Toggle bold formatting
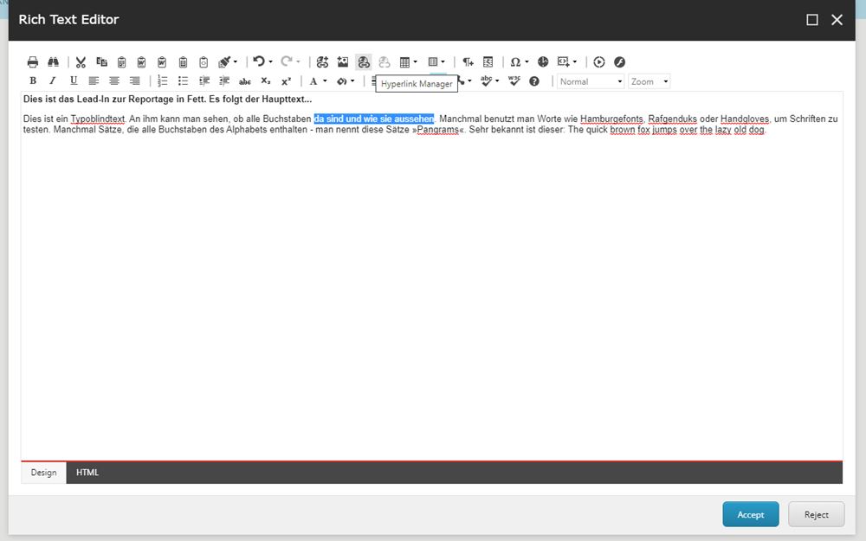The image size is (866, 541). [33, 81]
